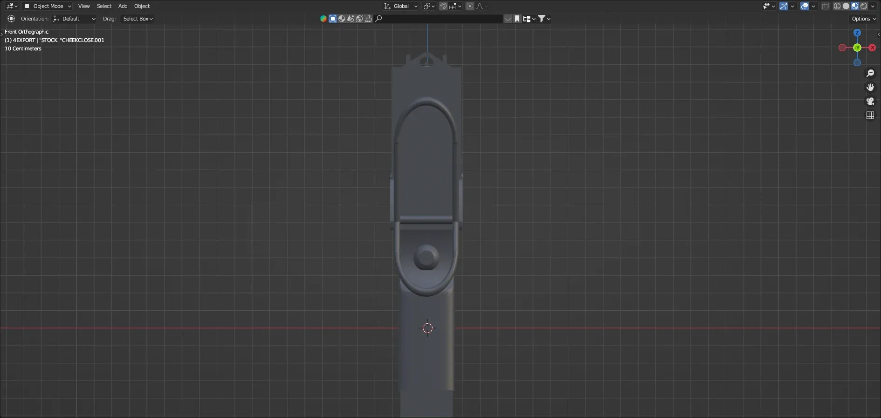Image resolution: width=881 pixels, height=418 pixels.
Task: Click the X axis on navigation gizmo
Action: pyautogui.click(x=872, y=48)
